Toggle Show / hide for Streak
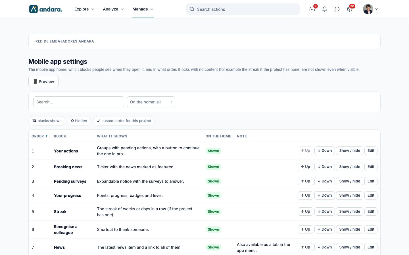Screen dimensions: 409x255 tap(350, 212)
